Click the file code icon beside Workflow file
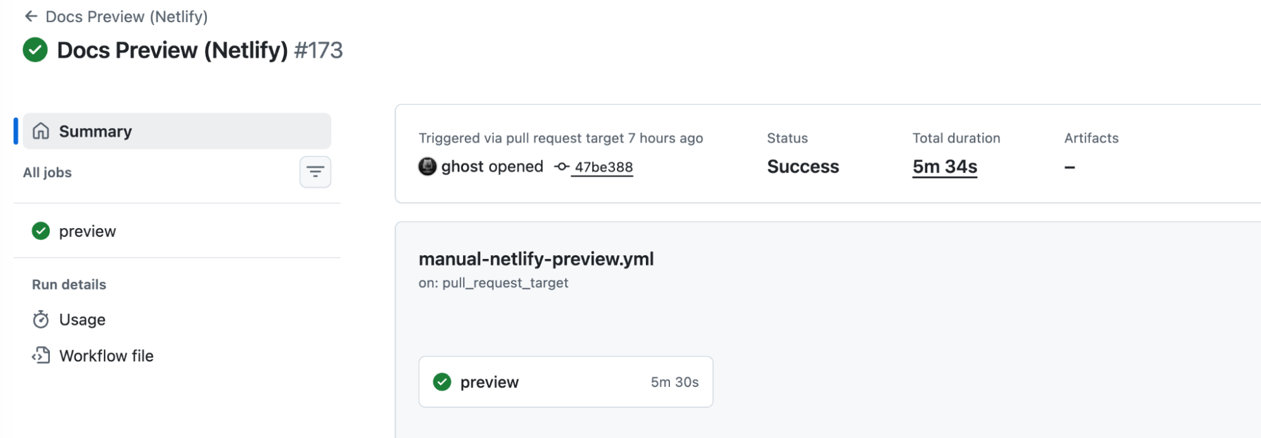Image resolution: width=1261 pixels, height=438 pixels. coord(41,355)
